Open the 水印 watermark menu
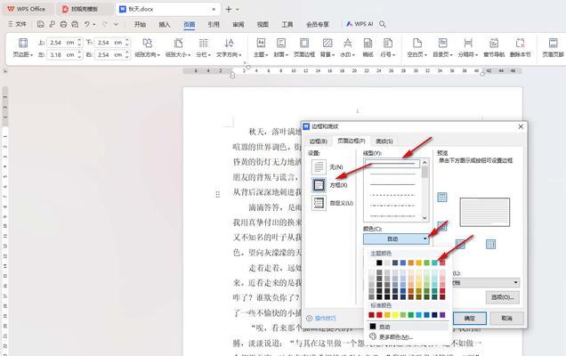This screenshot has height=356, width=566. [x=348, y=48]
